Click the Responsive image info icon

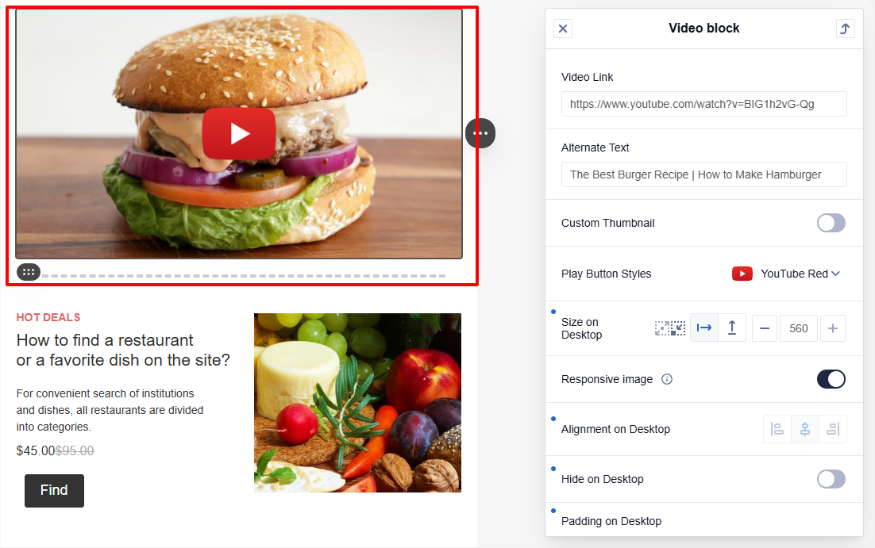pos(667,379)
